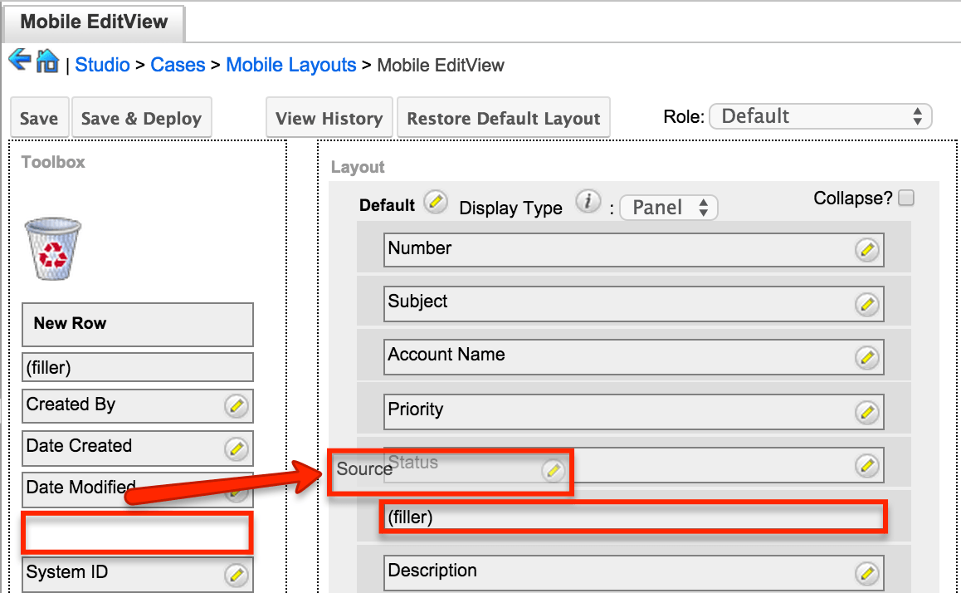Screen dimensions: 961x593
Task: Edit the Description field pencil icon
Action: point(867,573)
